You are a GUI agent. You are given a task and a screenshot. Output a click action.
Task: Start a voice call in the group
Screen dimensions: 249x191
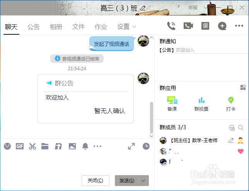click(x=171, y=26)
